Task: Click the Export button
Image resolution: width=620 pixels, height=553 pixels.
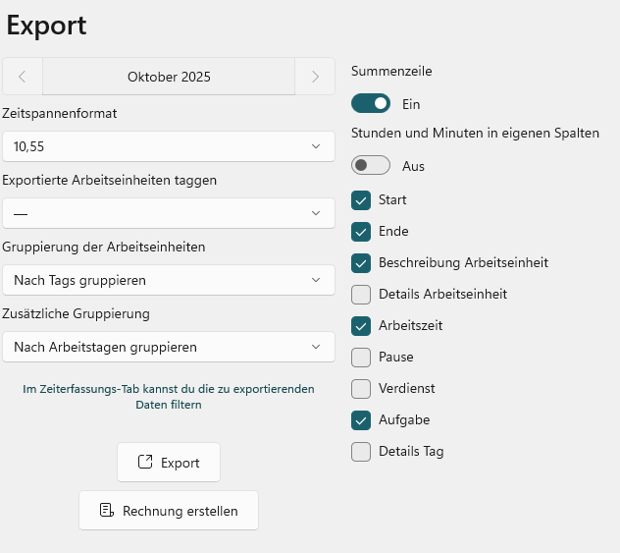Action: (x=169, y=463)
